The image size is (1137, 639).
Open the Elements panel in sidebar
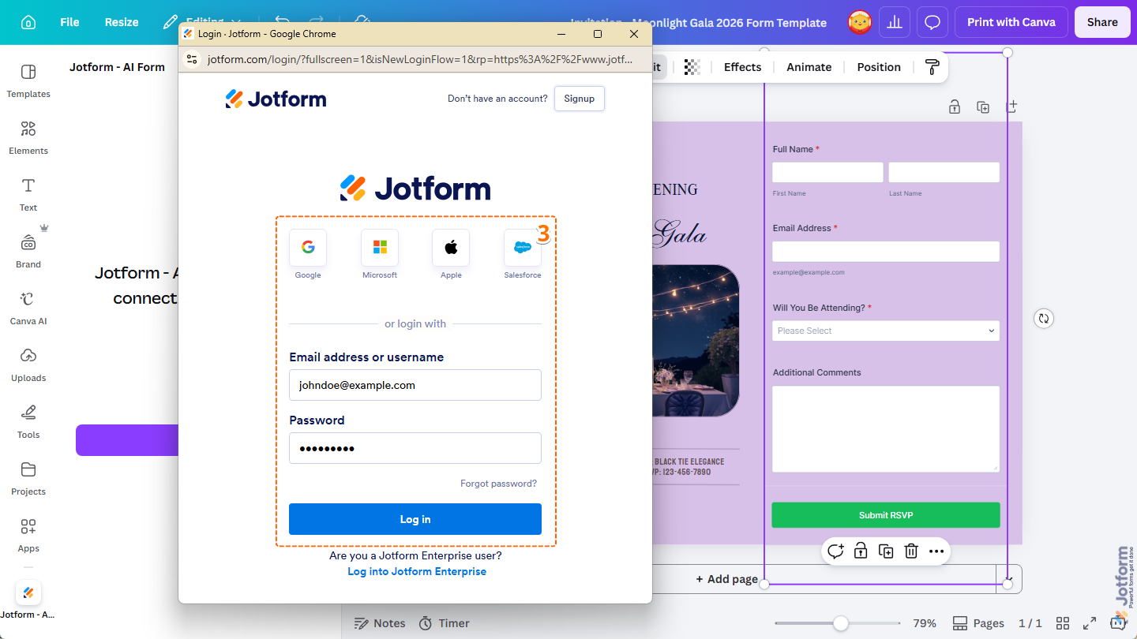pos(28,138)
